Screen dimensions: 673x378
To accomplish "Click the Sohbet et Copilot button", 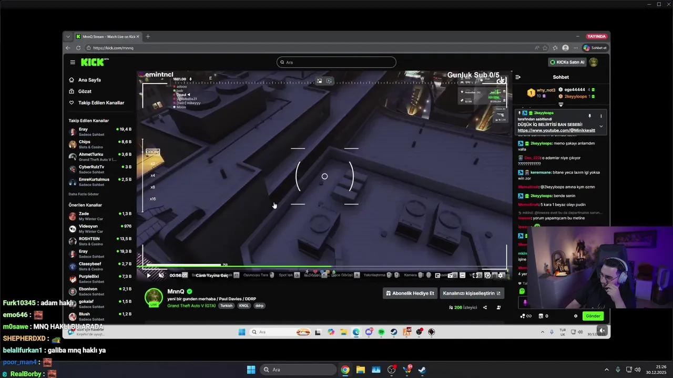I will (595, 48).
